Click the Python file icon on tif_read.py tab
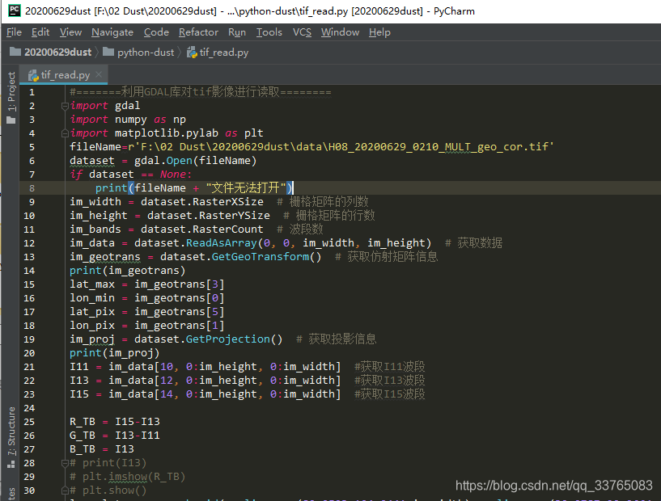 coord(32,76)
